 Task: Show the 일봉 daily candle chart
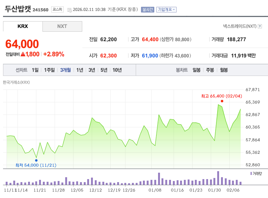(197, 70)
